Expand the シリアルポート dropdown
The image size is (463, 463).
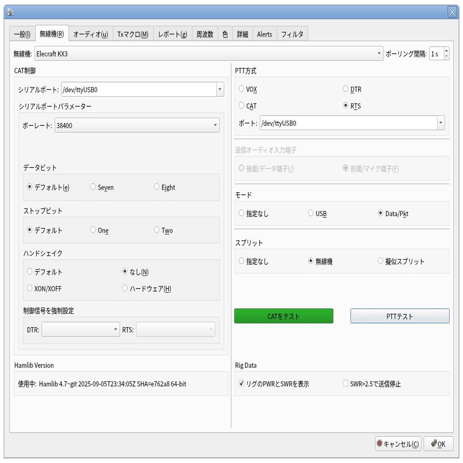coord(220,89)
